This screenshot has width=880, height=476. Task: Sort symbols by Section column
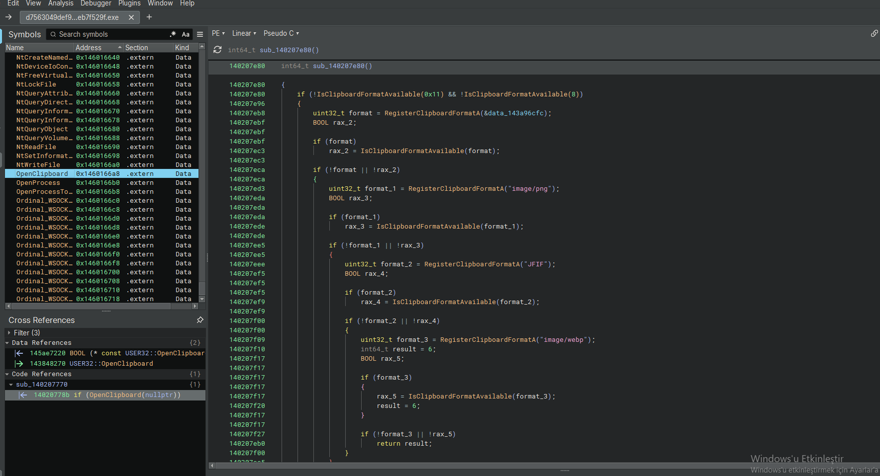click(148, 48)
